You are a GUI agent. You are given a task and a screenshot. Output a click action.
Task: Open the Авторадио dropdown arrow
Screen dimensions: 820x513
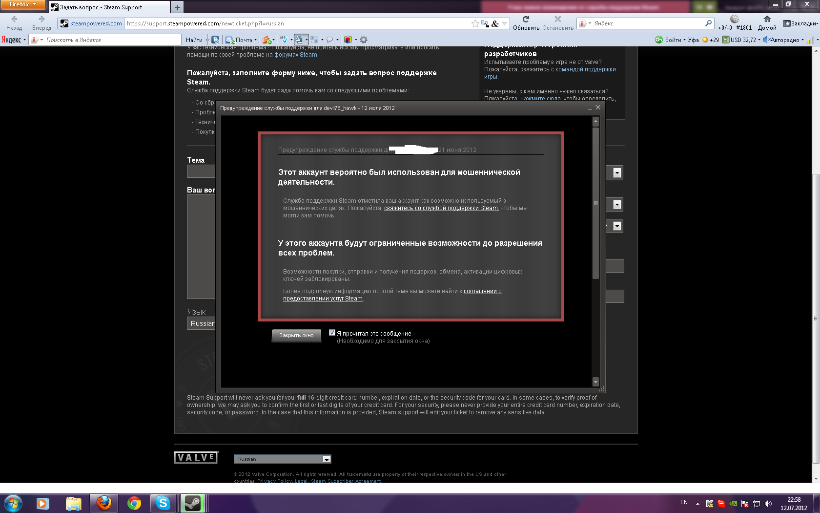(802, 40)
